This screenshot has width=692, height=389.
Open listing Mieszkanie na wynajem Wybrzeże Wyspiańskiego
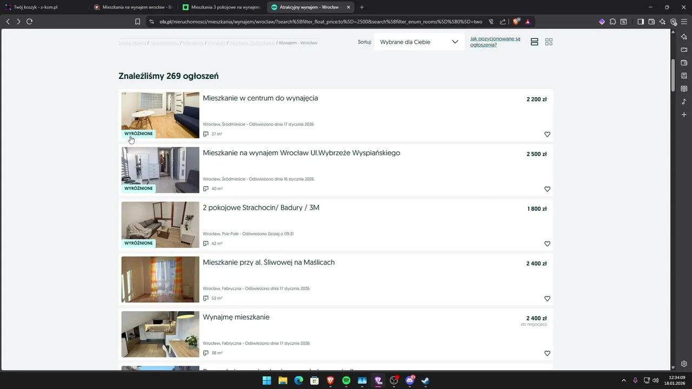click(x=301, y=153)
